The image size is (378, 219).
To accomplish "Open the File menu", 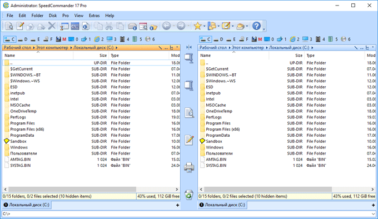I will [10, 16].
